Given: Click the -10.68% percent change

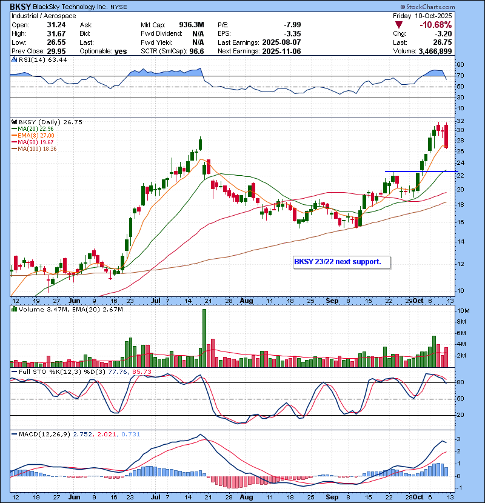Looking at the screenshot, I should tap(435, 25).
